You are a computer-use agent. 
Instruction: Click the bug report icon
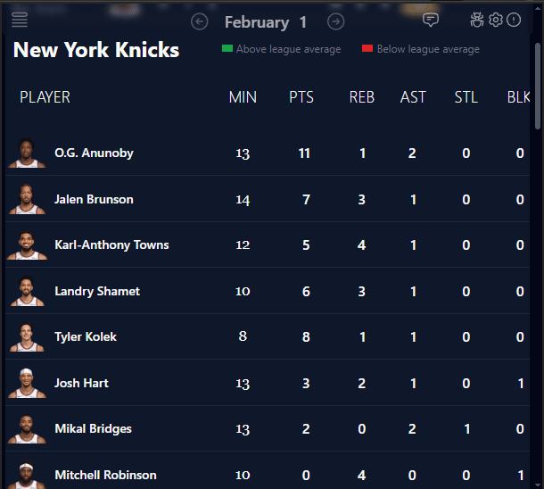coord(478,20)
